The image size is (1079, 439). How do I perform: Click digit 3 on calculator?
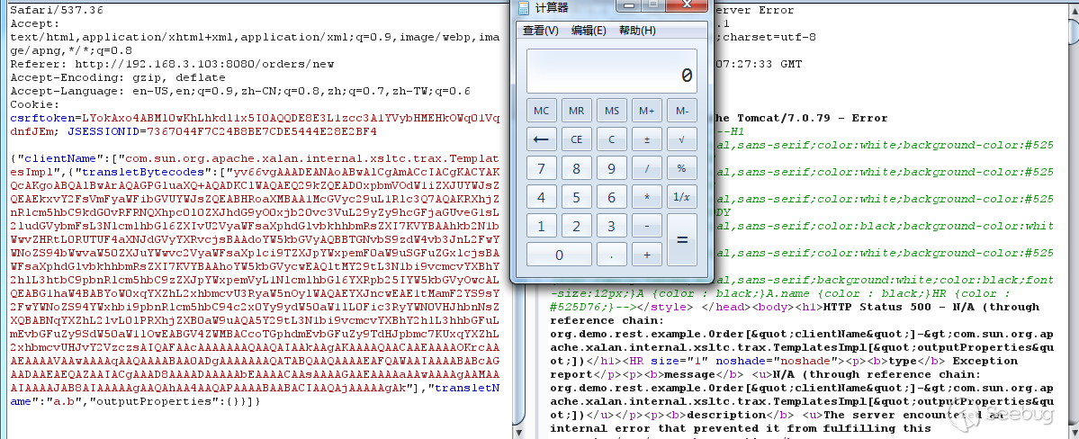point(612,226)
